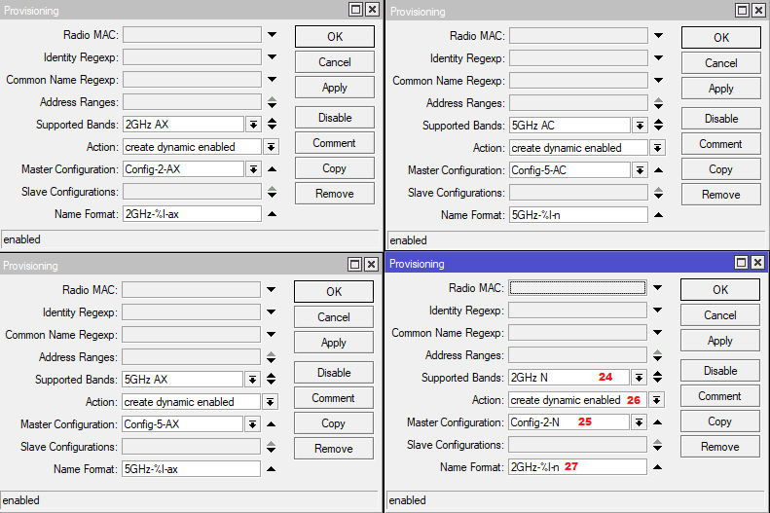Open Master Configuration dropdown showing Config-5-AC
Image resolution: width=770 pixels, height=513 pixels.
pyautogui.click(x=640, y=170)
